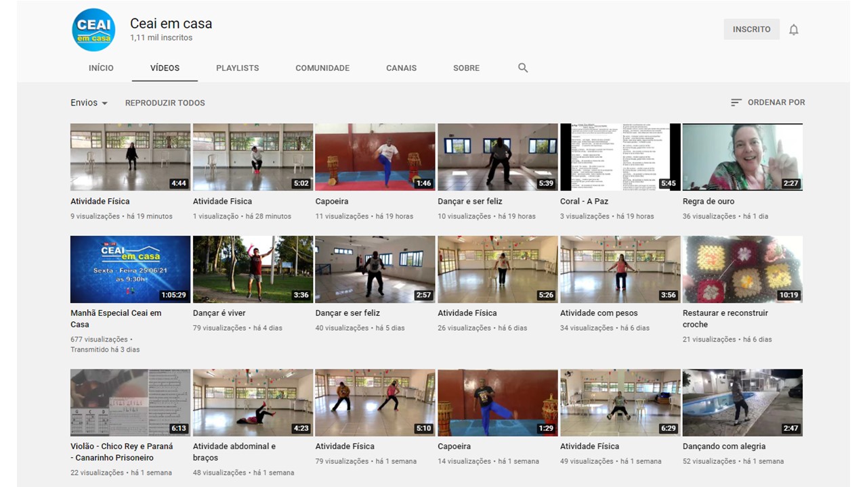This screenshot has height=487, width=867.
Task: Open the Coral - A Paz thumbnail
Action: (x=620, y=157)
